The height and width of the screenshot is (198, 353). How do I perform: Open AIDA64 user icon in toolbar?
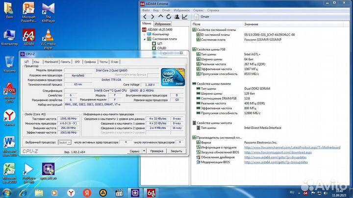click(x=176, y=17)
